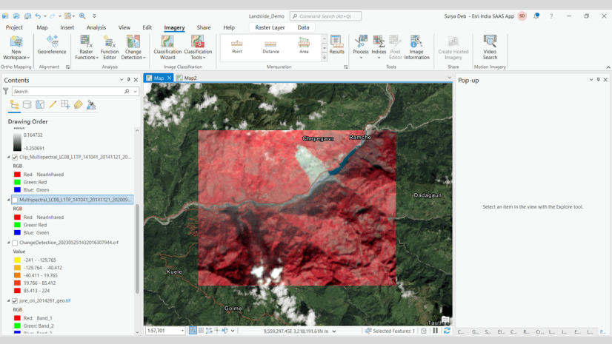The image size is (612, 344).
Task: Open the Function Editor
Action: coord(110,47)
